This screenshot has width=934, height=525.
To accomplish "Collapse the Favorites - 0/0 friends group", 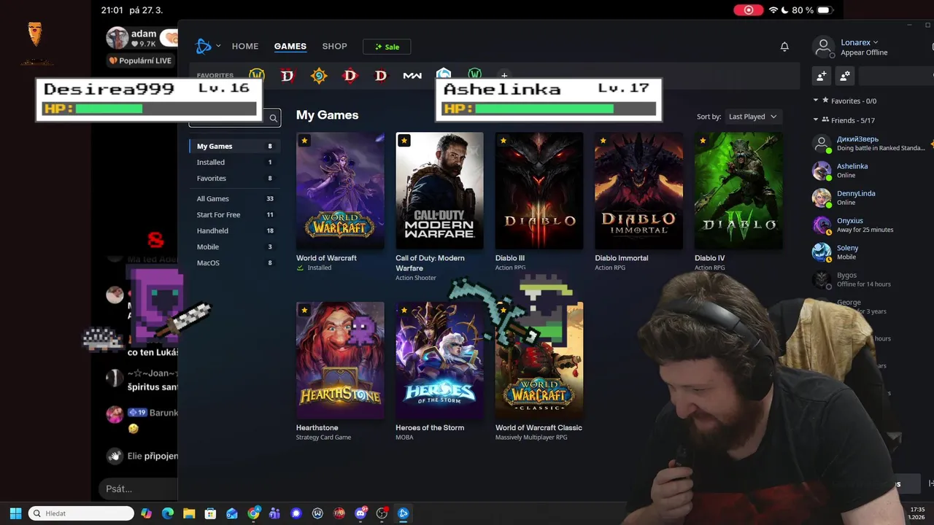I will [x=816, y=101].
